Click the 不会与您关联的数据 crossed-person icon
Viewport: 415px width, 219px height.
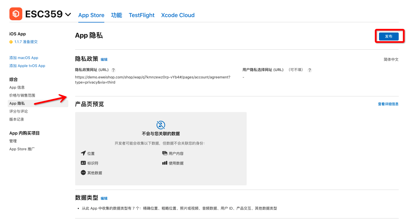pyautogui.click(x=161, y=125)
